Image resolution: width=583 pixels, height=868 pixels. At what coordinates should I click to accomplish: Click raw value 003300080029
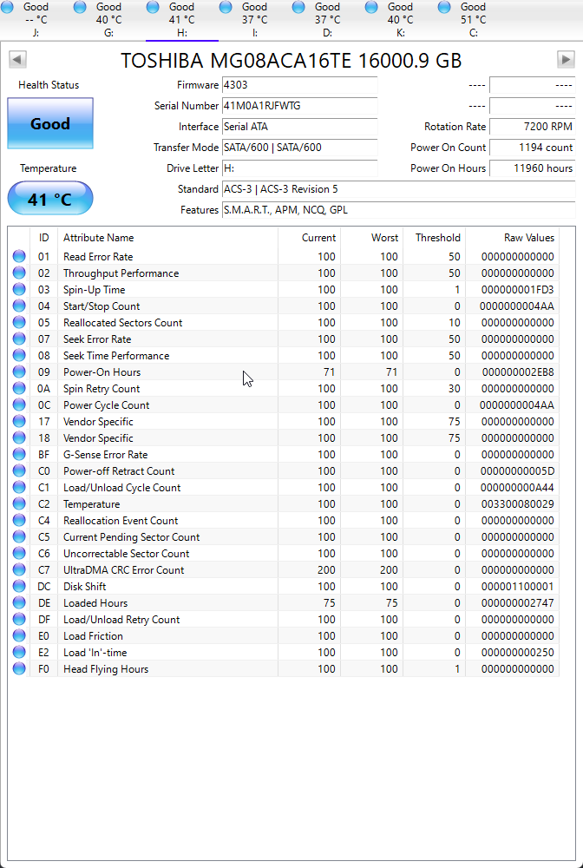coord(517,504)
